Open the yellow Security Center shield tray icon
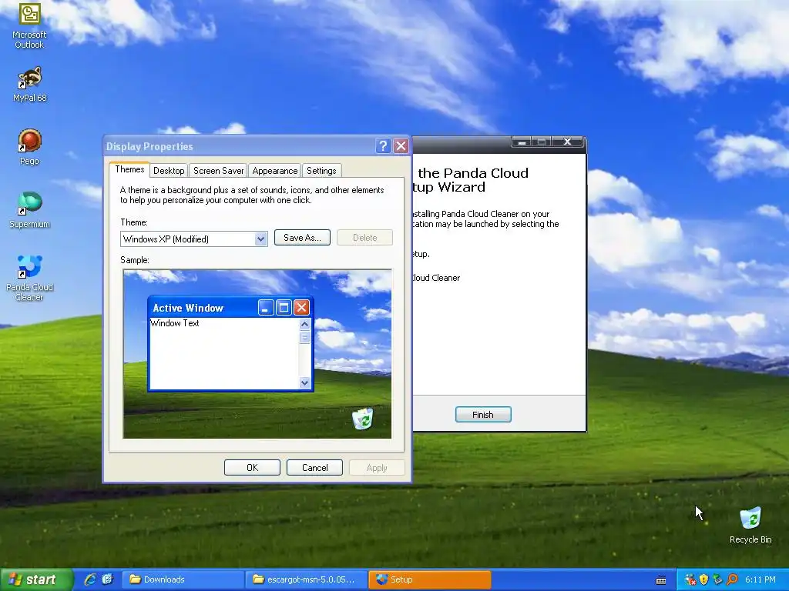 click(x=704, y=579)
